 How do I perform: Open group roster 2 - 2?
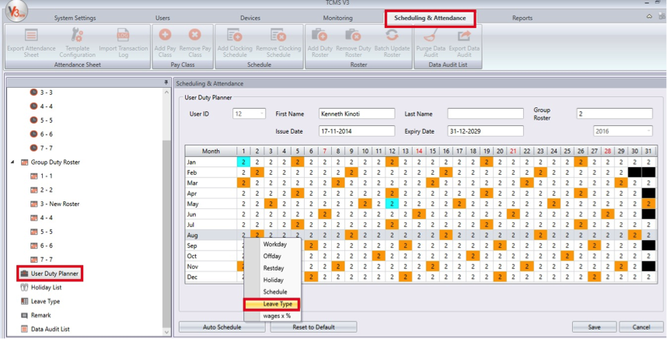point(41,190)
